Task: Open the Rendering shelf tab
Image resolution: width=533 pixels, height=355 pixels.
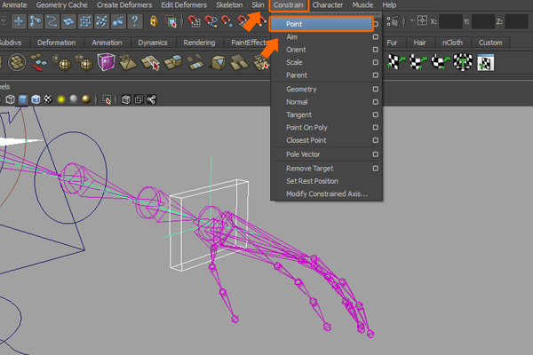Action: [x=199, y=43]
